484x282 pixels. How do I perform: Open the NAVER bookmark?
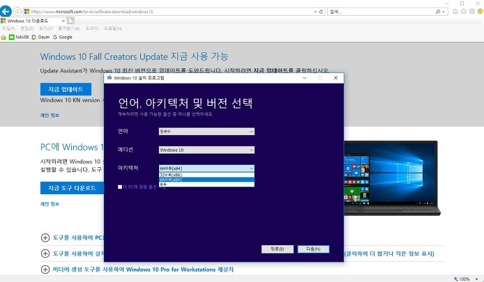click(19, 37)
